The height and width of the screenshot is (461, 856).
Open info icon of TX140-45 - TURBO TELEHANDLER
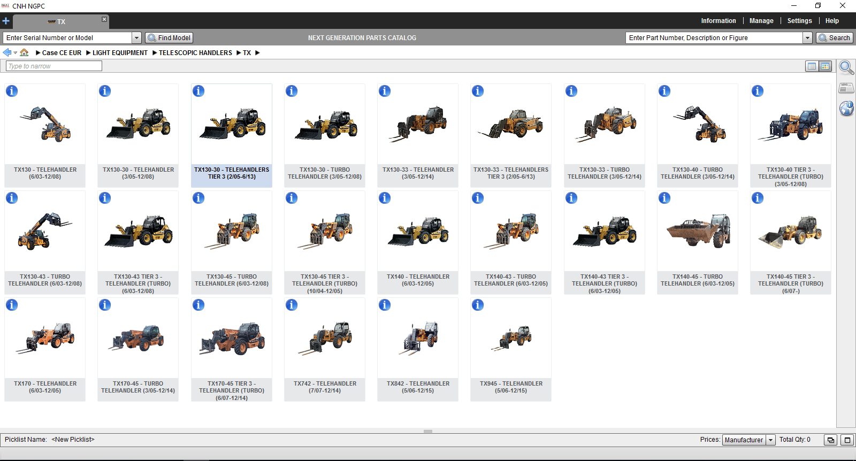coord(664,198)
